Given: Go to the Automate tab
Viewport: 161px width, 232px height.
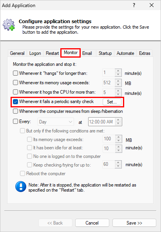Looking at the screenshot, I should 125,53.
